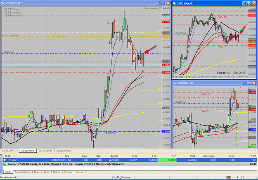Image resolution: width=258 pixels, height=180 pixels.
Task: Sort by the Profit column header
Action: click(x=246, y=156)
